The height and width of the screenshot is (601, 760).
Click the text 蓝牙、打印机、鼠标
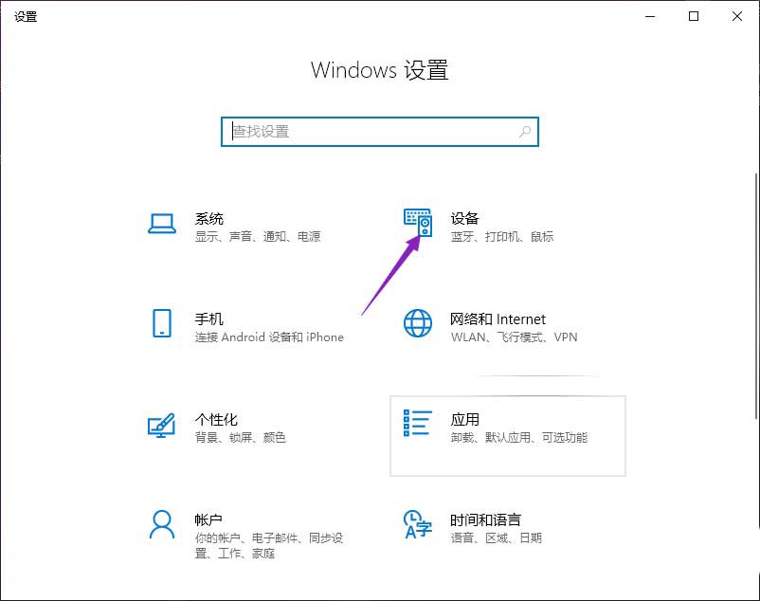tap(502, 237)
